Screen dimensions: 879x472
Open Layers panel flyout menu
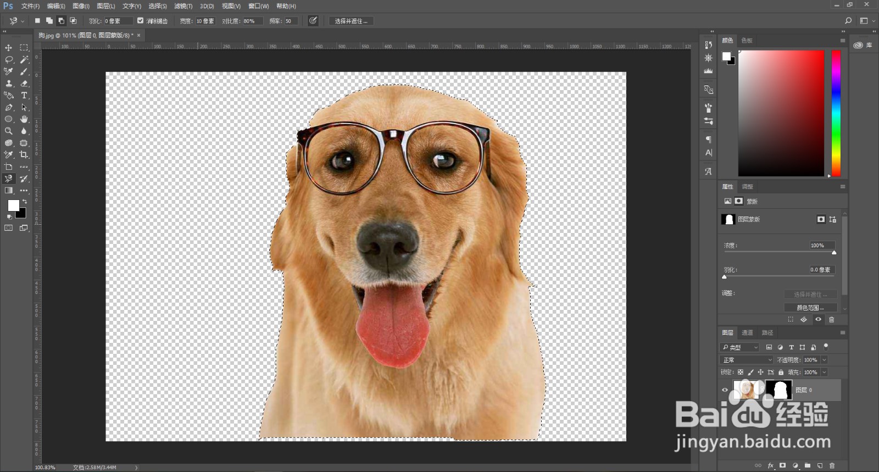842,333
